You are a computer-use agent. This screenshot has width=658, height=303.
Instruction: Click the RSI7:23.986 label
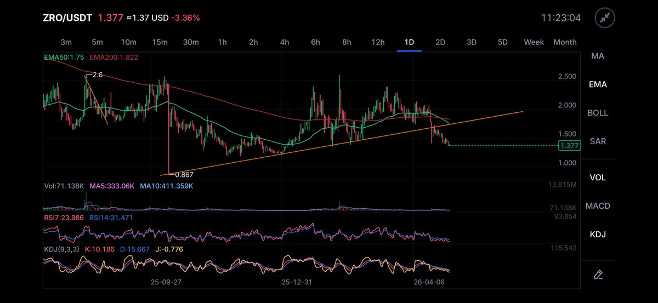tap(65, 218)
